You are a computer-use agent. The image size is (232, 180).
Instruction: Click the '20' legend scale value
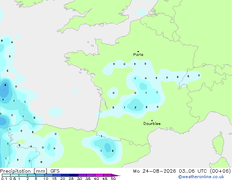(63, 179)
